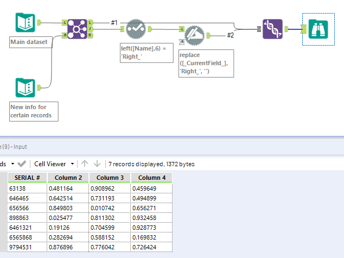Click the grey checkmark in results toolbar
The width and height of the screenshot is (344, 258).
[22, 163]
